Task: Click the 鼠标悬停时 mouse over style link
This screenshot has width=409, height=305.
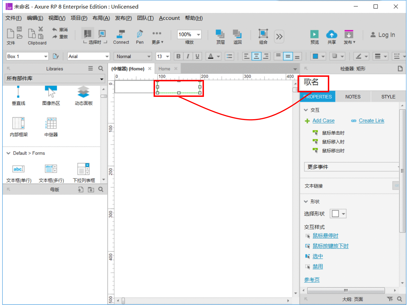Action: [325, 236]
